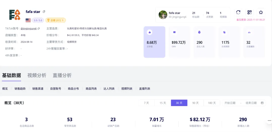Viewport: 272px width, 132px height.
Task: Click the 价格分布 value text
Action: tap(83, 35)
